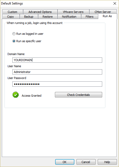Image resolution: width=119 pixels, height=167 pixels.
Task: Click into the User Password field
Action: 57,84
